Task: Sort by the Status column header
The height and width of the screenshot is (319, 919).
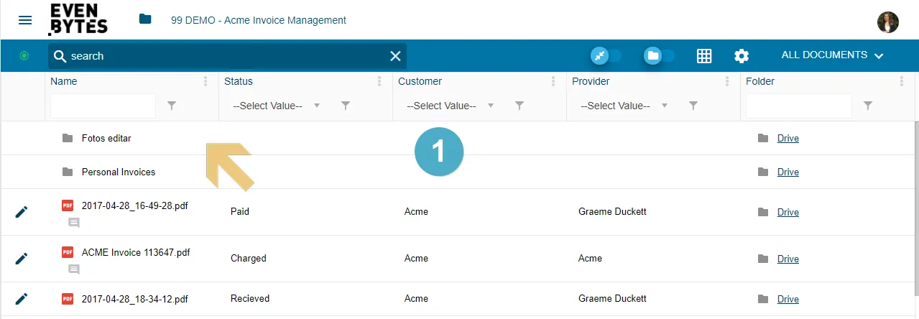Action: [239, 81]
